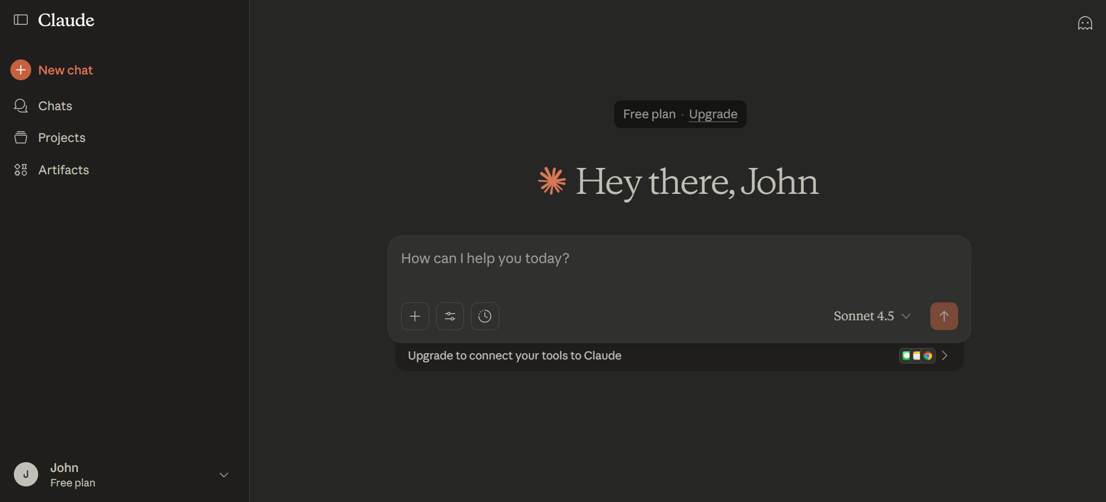1106x502 pixels.
Task: Click the 'Free plan' label at top
Action: 649,114
